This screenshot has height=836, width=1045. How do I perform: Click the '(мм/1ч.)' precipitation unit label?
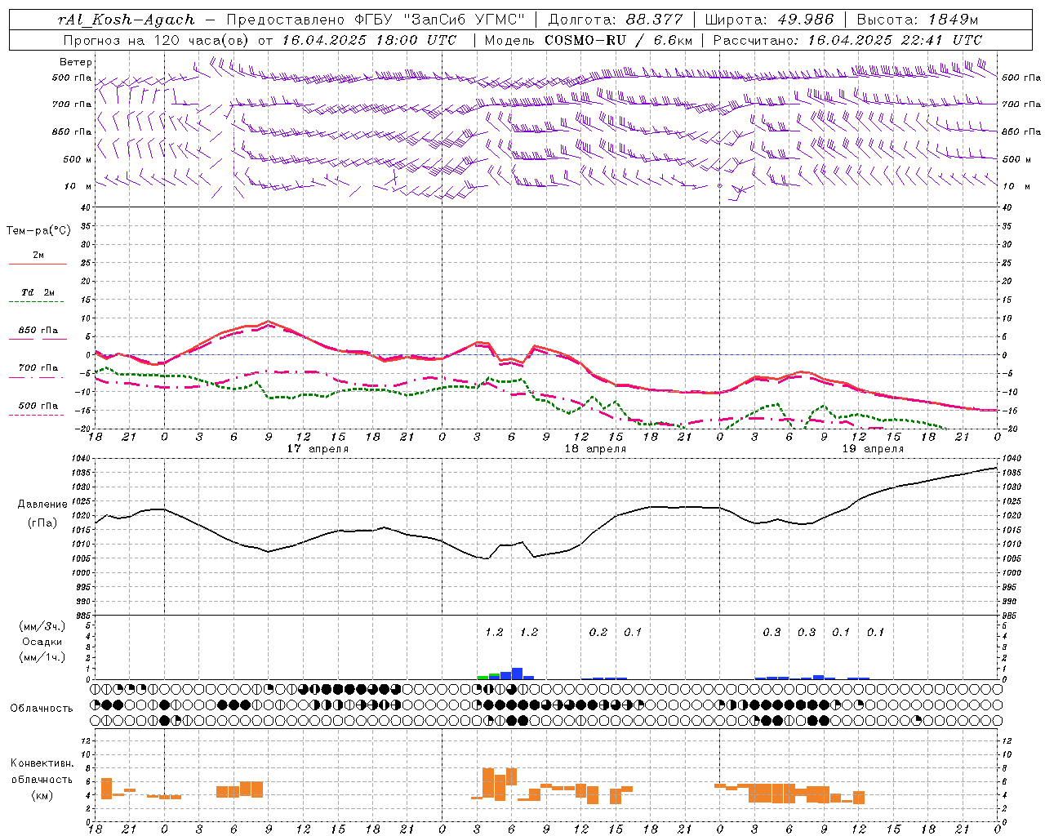coord(42,657)
